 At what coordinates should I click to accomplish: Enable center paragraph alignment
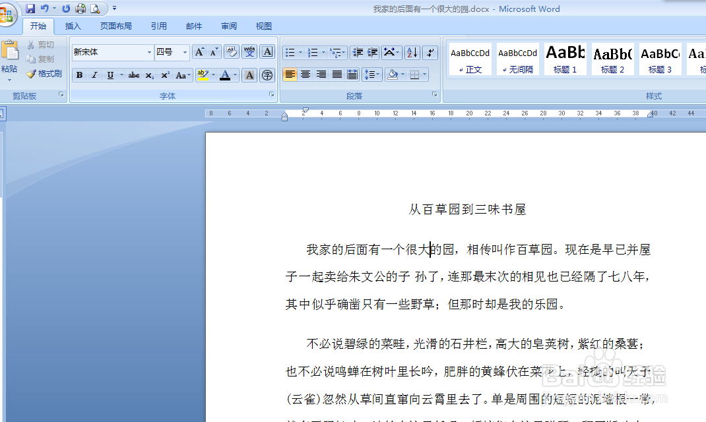coord(305,75)
